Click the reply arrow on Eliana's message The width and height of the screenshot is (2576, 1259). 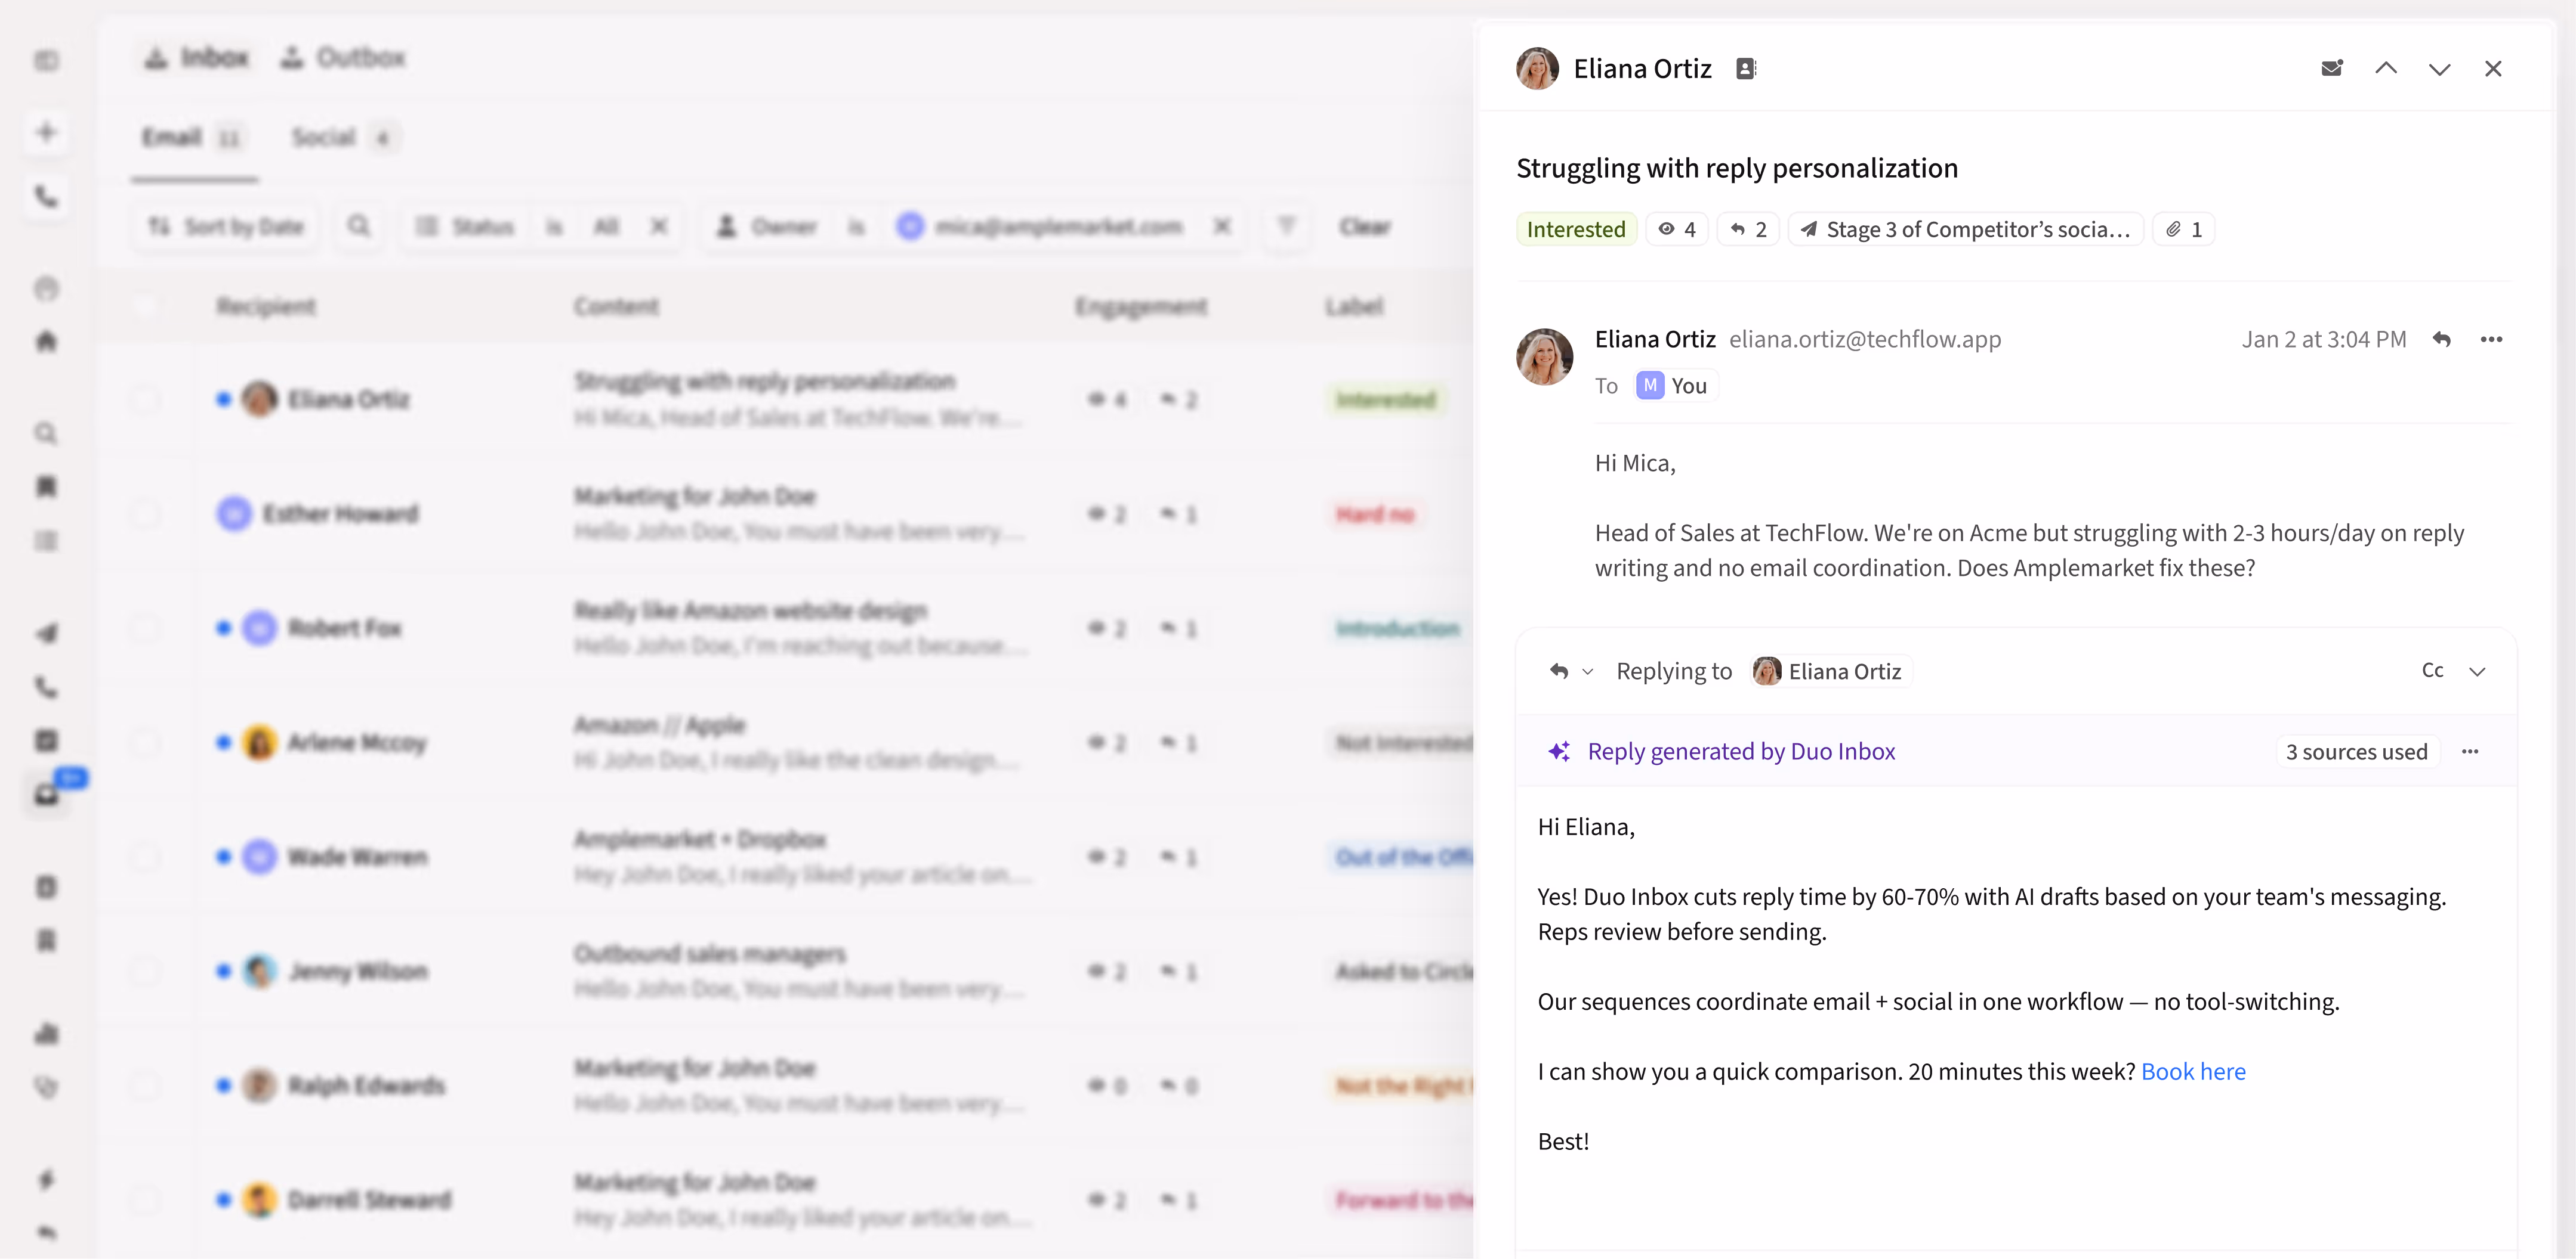[2443, 340]
